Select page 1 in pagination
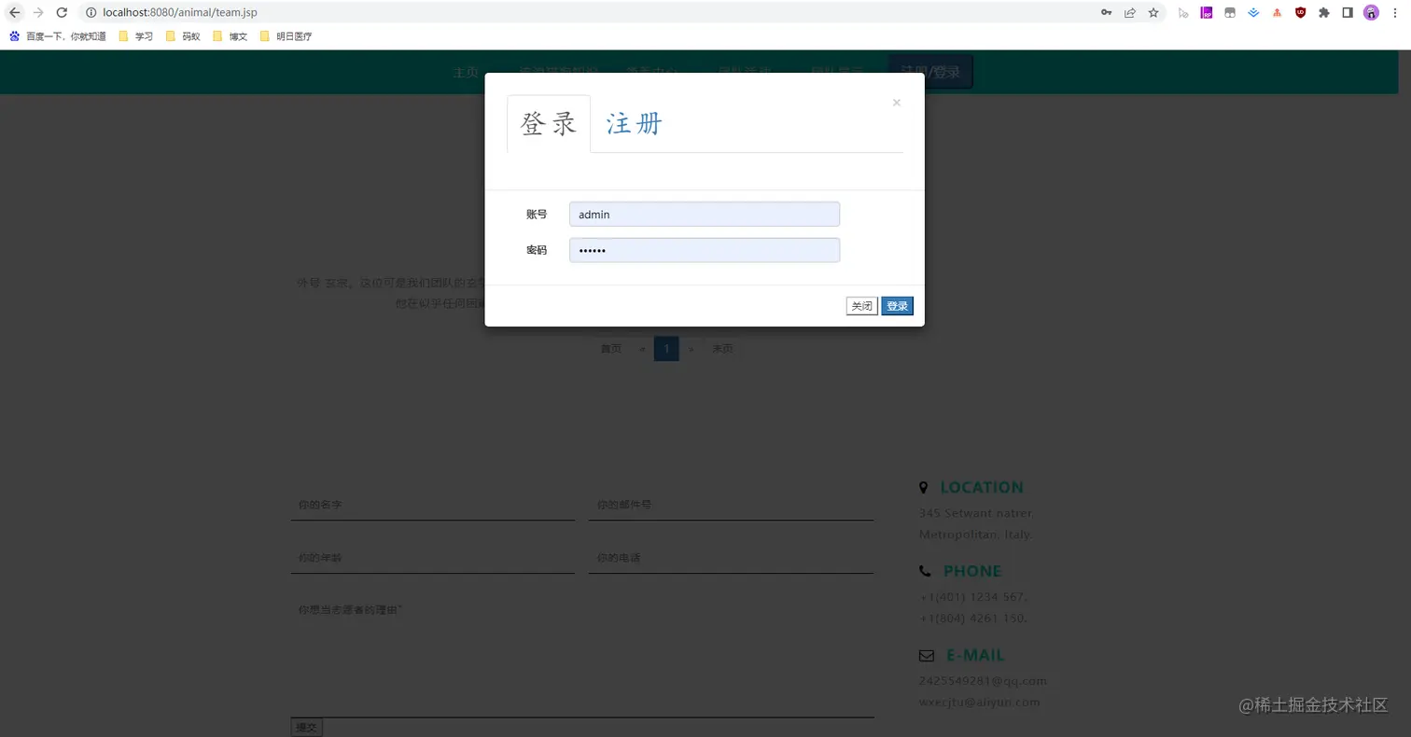Viewport: 1411px width, 737px height. tap(666, 349)
